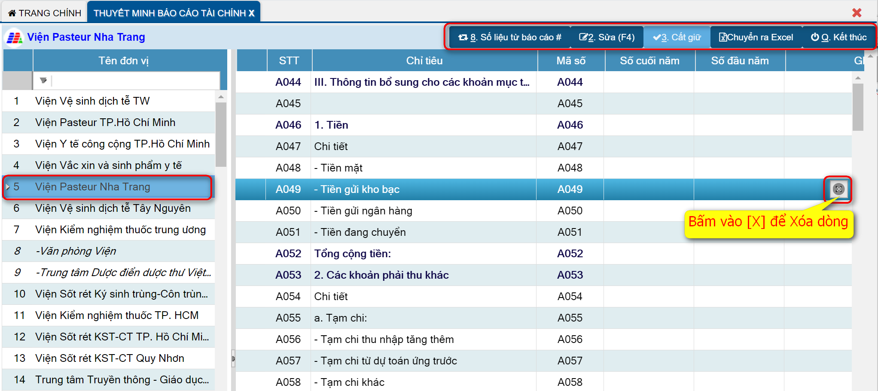The image size is (878, 391).
Task: Click the filter text field under Tên đơn vị
Action: pyautogui.click(x=135, y=80)
